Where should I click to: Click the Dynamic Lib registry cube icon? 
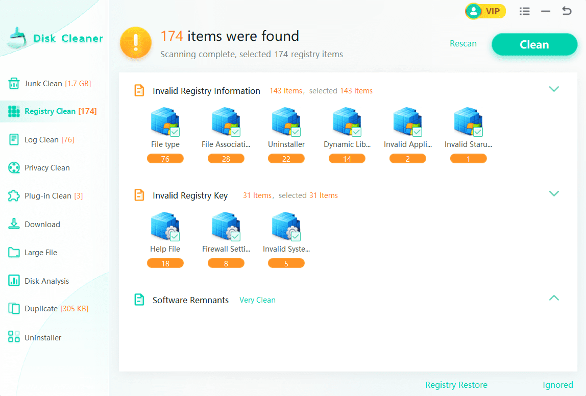[x=346, y=121]
